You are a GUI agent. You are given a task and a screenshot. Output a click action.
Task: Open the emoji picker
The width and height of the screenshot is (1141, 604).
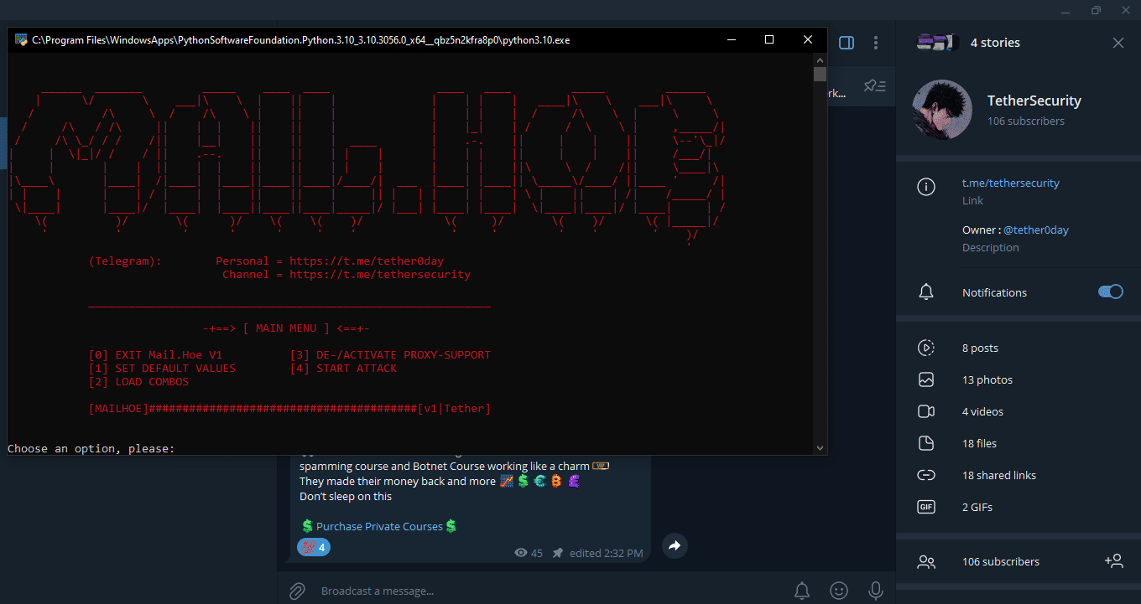click(838, 591)
